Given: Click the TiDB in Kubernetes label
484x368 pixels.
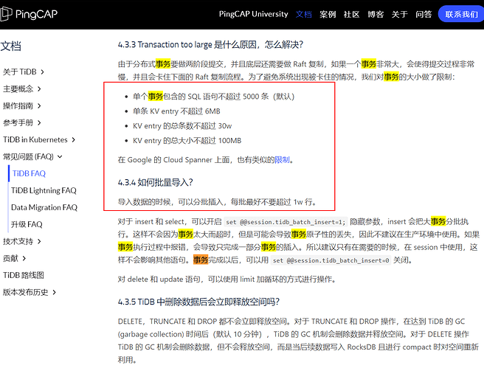Looking at the screenshot, I should [35, 139].
